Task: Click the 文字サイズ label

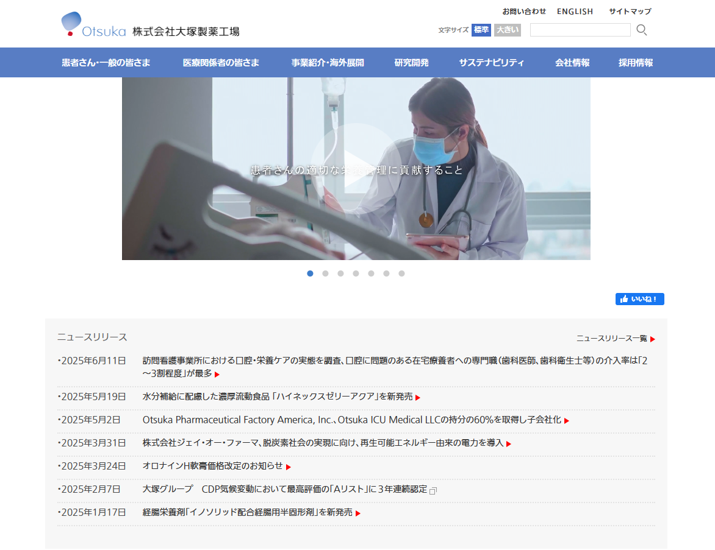Action: pyautogui.click(x=453, y=30)
